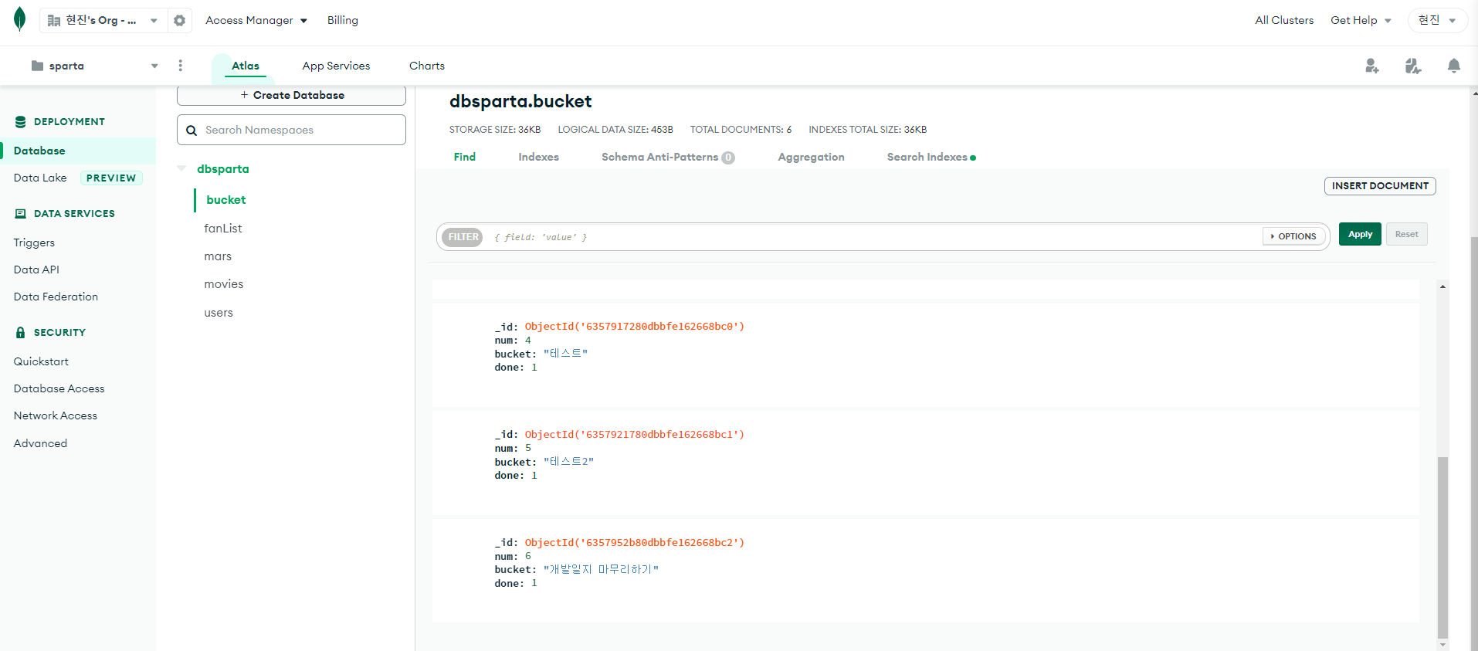Switch to the App Services tab
1478x651 pixels.
pos(336,66)
